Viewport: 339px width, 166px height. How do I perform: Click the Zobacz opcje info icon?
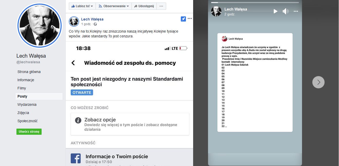coord(78,120)
